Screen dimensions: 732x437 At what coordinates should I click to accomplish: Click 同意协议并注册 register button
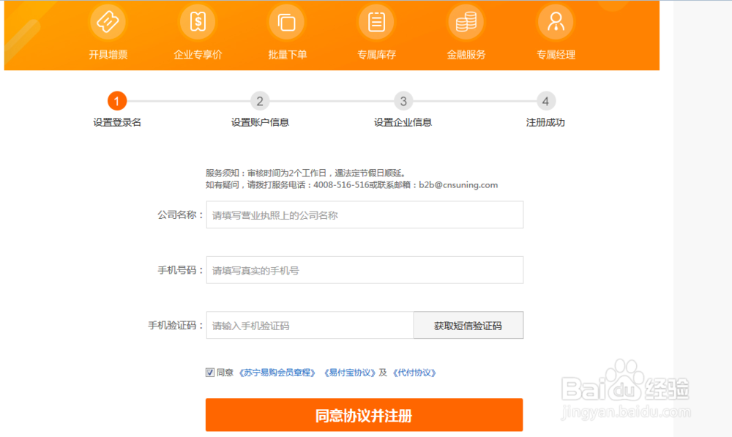364,414
